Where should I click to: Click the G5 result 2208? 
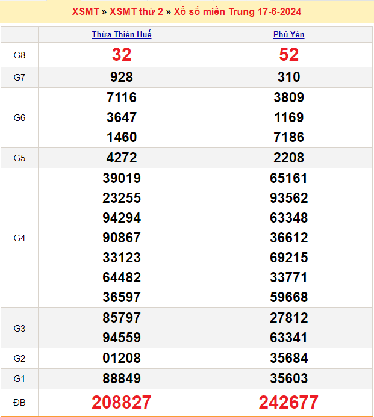[x=289, y=158]
